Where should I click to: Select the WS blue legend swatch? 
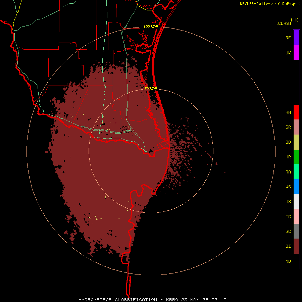[296, 187]
